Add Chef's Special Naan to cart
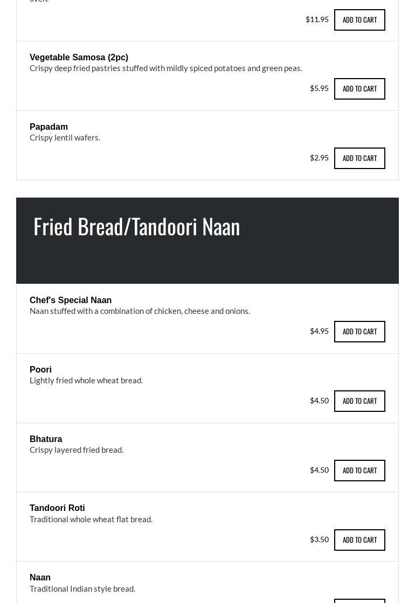 tap(359, 332)
